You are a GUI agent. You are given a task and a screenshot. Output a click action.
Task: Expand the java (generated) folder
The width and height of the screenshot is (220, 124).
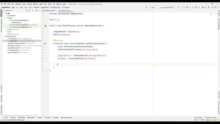(x=6, y=29)
